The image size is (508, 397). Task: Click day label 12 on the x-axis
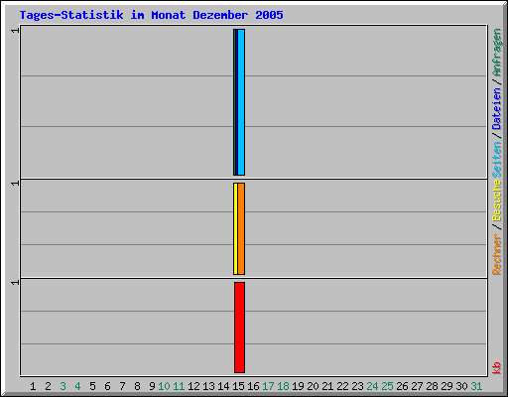point(193,386)
